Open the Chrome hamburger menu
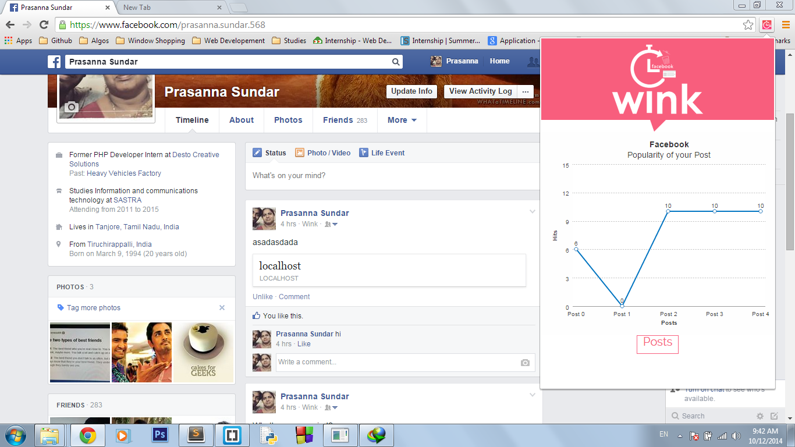The height and width of the screenshot is (447, 795). click(786, 24)
